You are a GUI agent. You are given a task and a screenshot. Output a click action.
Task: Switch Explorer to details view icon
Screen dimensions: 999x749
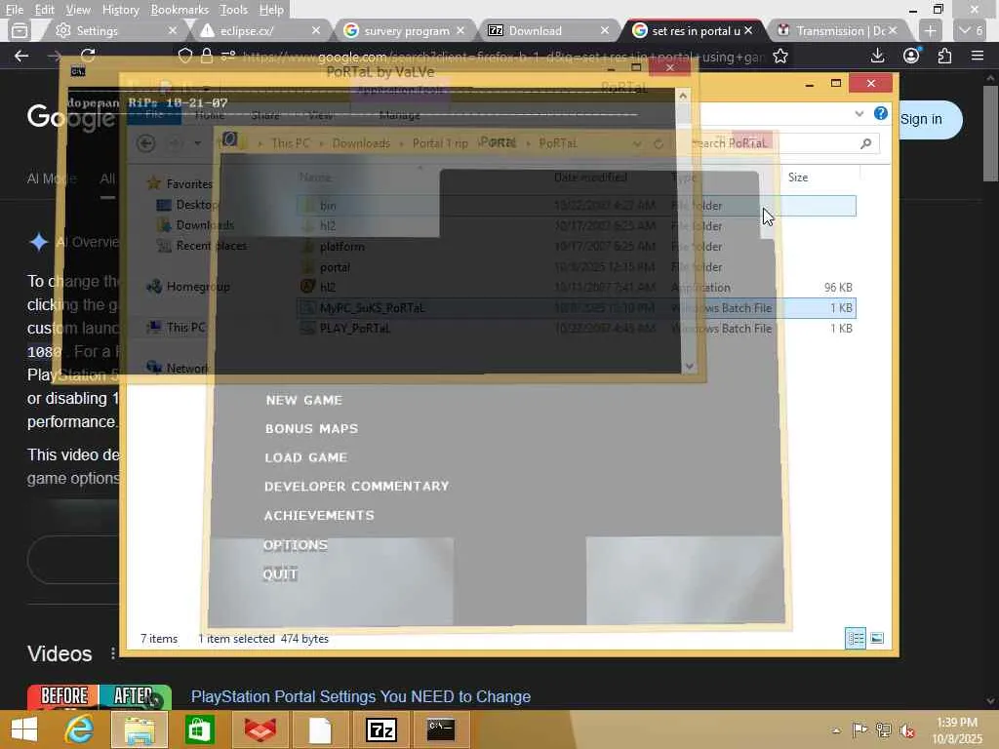tap(855, 638)
